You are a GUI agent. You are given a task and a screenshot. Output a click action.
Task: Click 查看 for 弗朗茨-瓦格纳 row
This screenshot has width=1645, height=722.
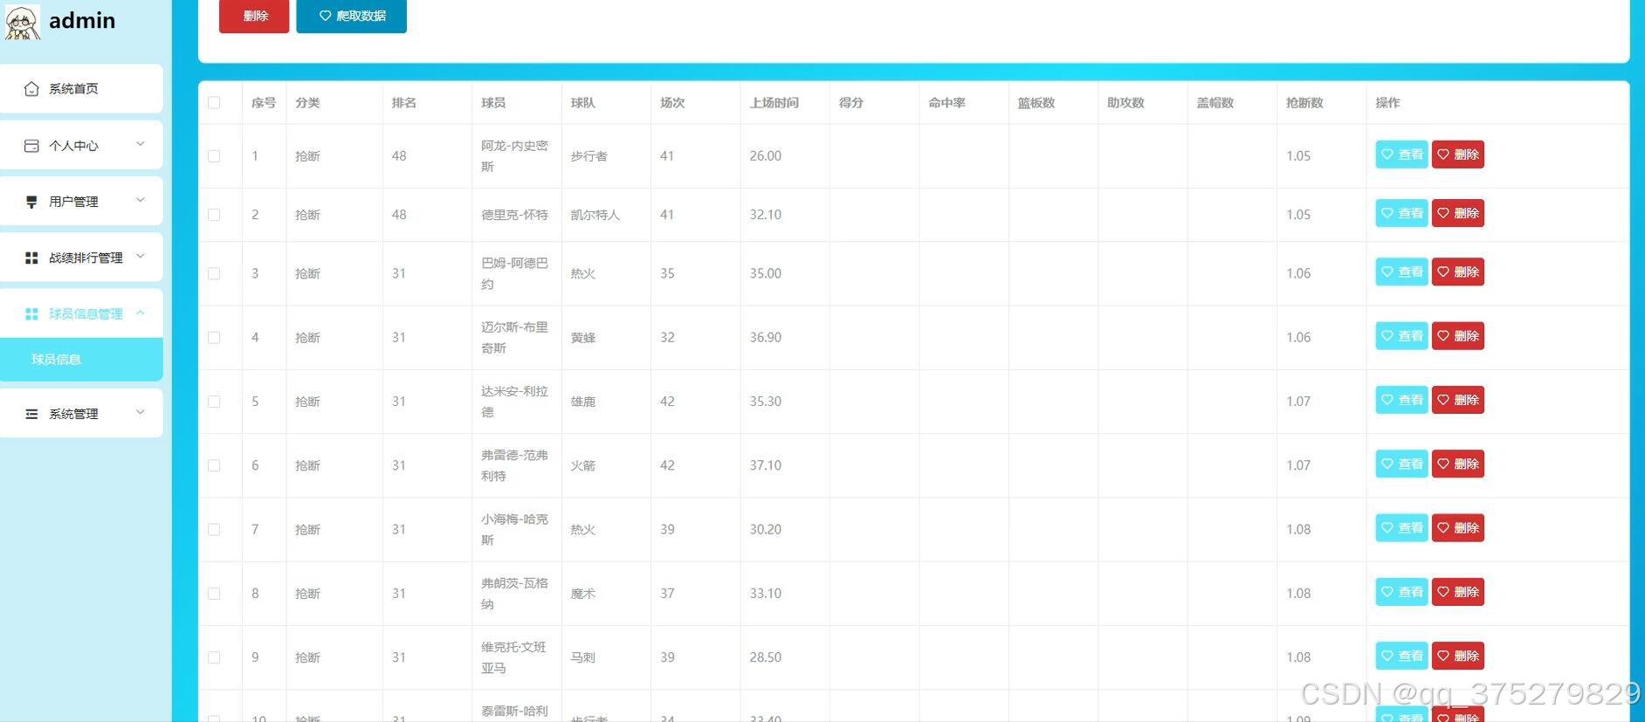click(1401, 592)
